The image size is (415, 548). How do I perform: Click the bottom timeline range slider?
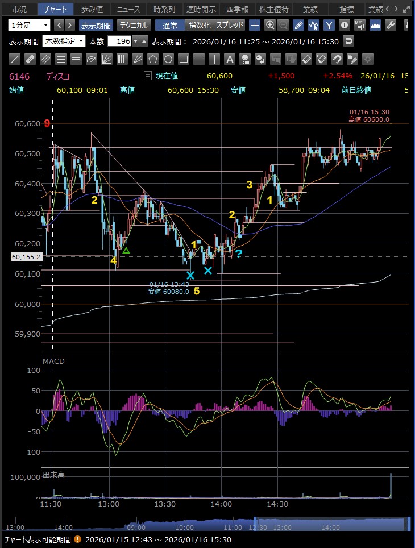coord(331,524)
